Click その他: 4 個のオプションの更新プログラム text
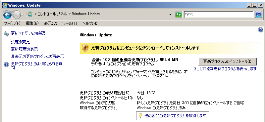Viewport: 265px width, 122px height. (x=123, y=64)
